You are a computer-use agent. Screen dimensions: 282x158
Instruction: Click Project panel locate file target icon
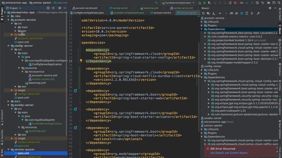[48, 8]
